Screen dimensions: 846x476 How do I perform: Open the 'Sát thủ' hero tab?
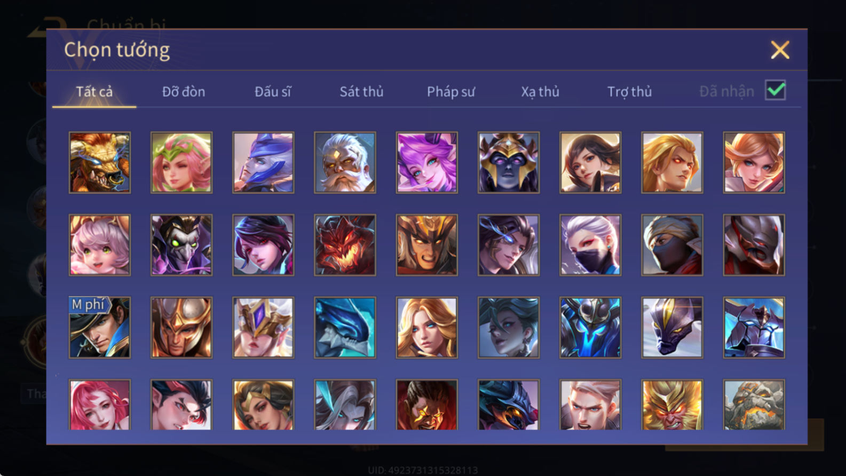[x=361, y=92]
